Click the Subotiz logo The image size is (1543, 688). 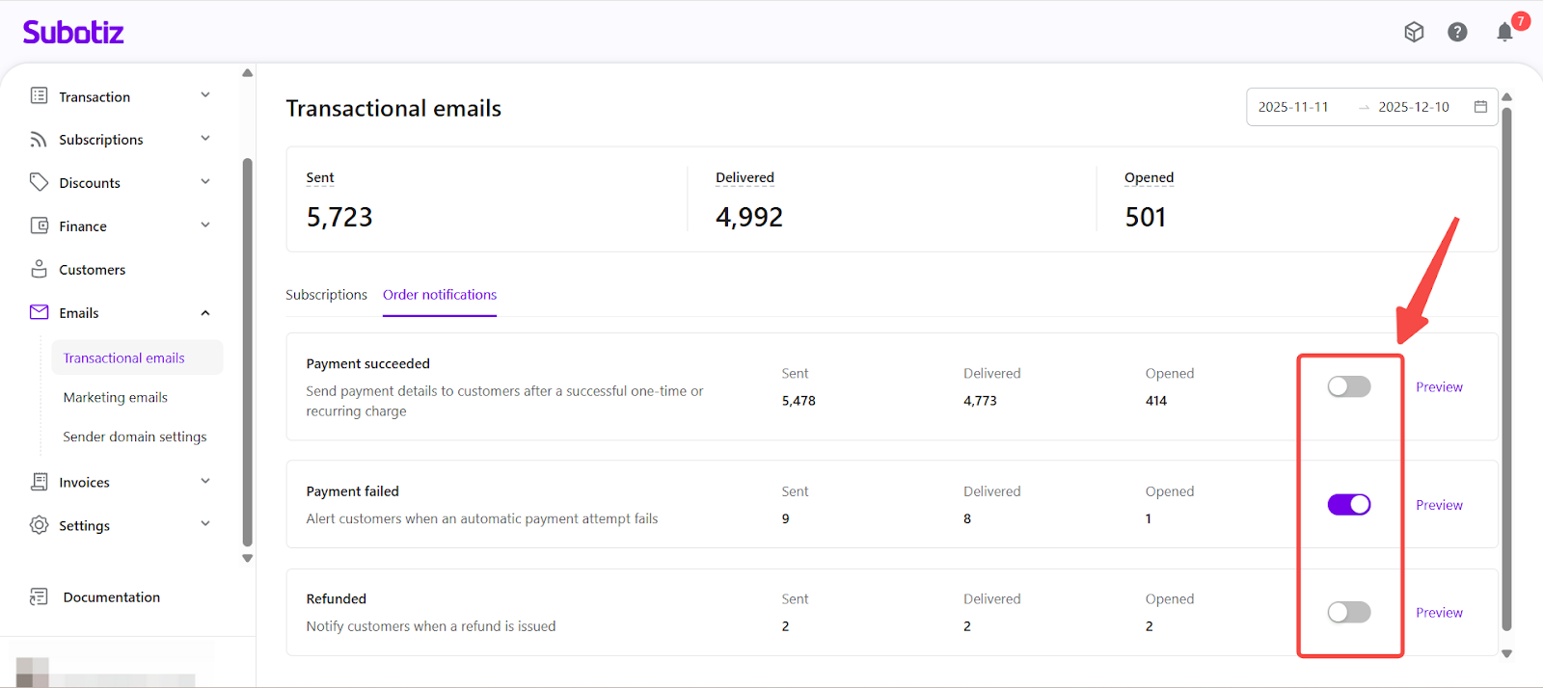pyautogui.click(x=73, y=33)
